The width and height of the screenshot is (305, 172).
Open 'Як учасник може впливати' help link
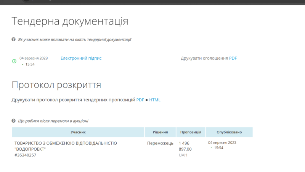(74, 39)
